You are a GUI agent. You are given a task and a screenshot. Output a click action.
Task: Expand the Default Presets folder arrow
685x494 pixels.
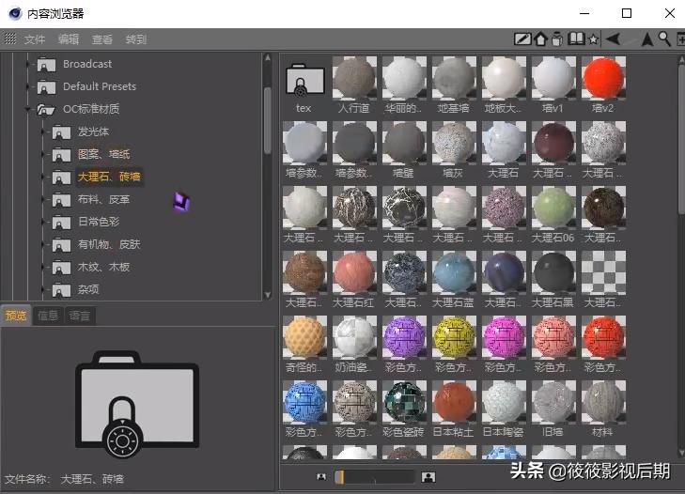point(28,86)
